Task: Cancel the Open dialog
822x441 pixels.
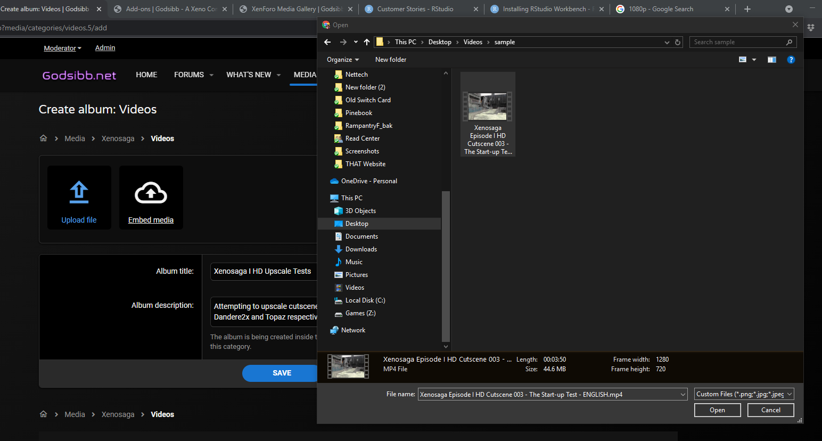Action: [770, 410]
